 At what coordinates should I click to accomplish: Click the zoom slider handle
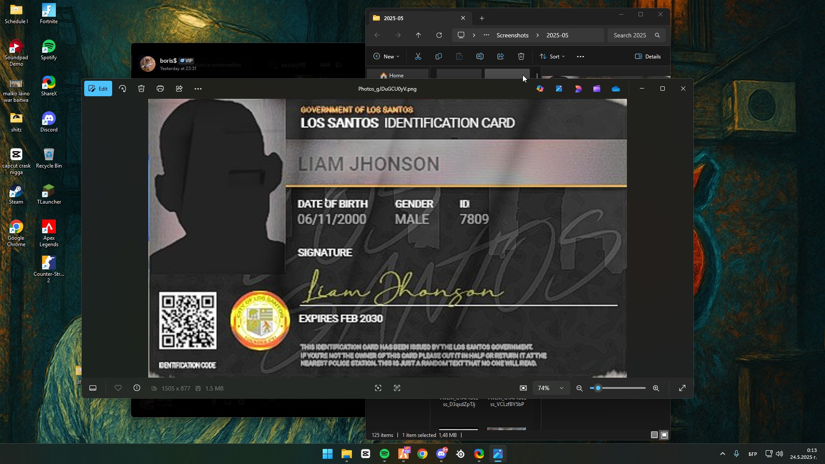tap(598, 388)
